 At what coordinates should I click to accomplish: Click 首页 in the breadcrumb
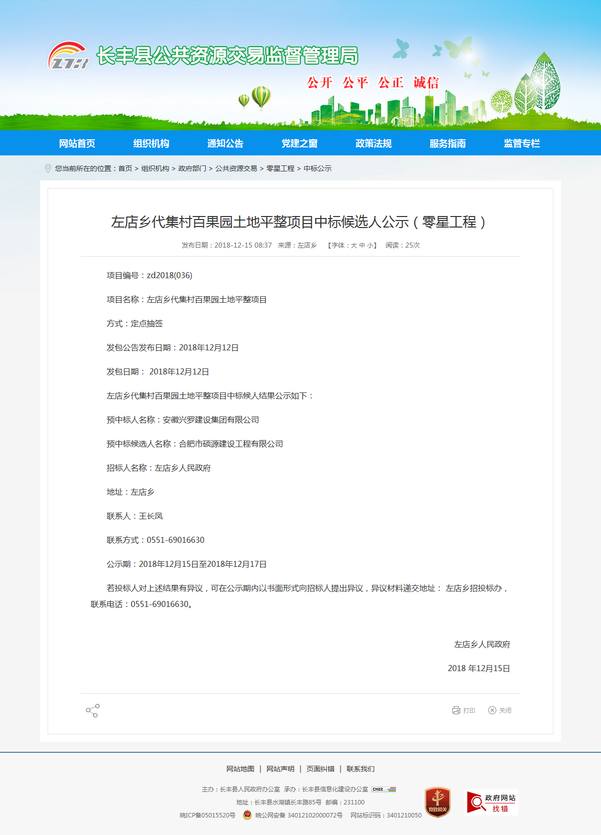point(125,168)
